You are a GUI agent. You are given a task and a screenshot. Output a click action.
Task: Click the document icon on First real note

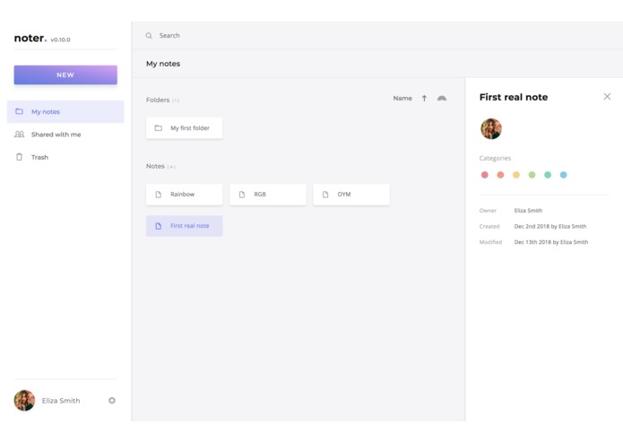(x=158, y=226)
